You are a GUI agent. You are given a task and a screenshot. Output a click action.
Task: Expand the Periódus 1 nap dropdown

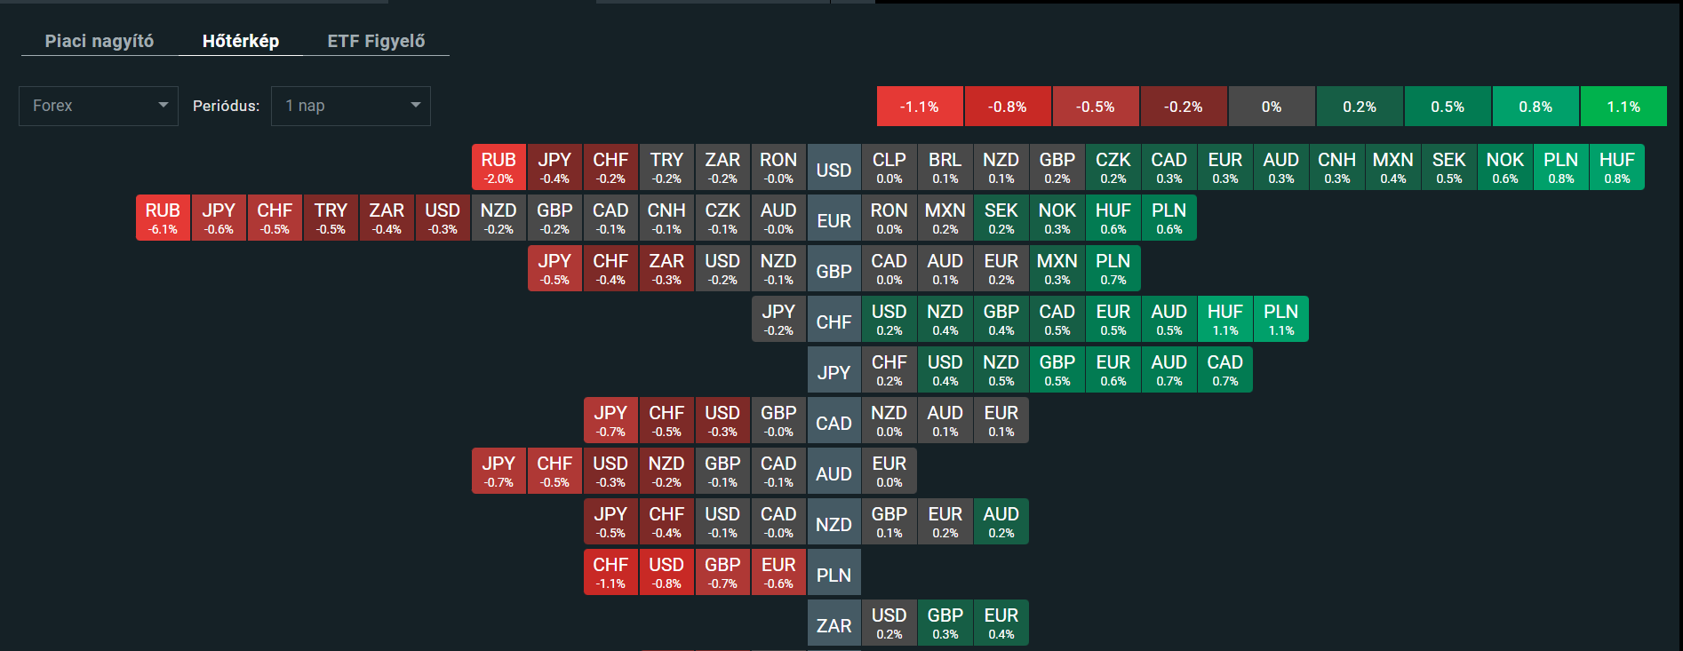tap(351, 106)
